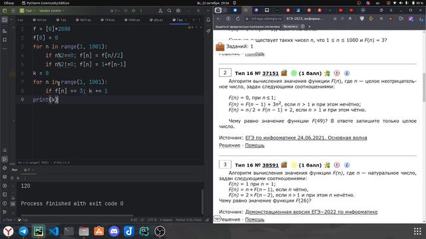
Task: Open more actions in PyCharm run toolbar
Action: [x=141, y=11]
